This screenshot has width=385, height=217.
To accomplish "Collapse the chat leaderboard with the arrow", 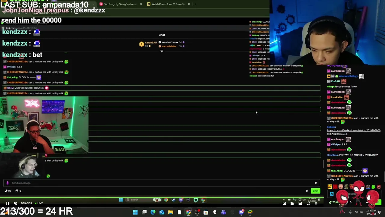I will click(x=162, y=51).
